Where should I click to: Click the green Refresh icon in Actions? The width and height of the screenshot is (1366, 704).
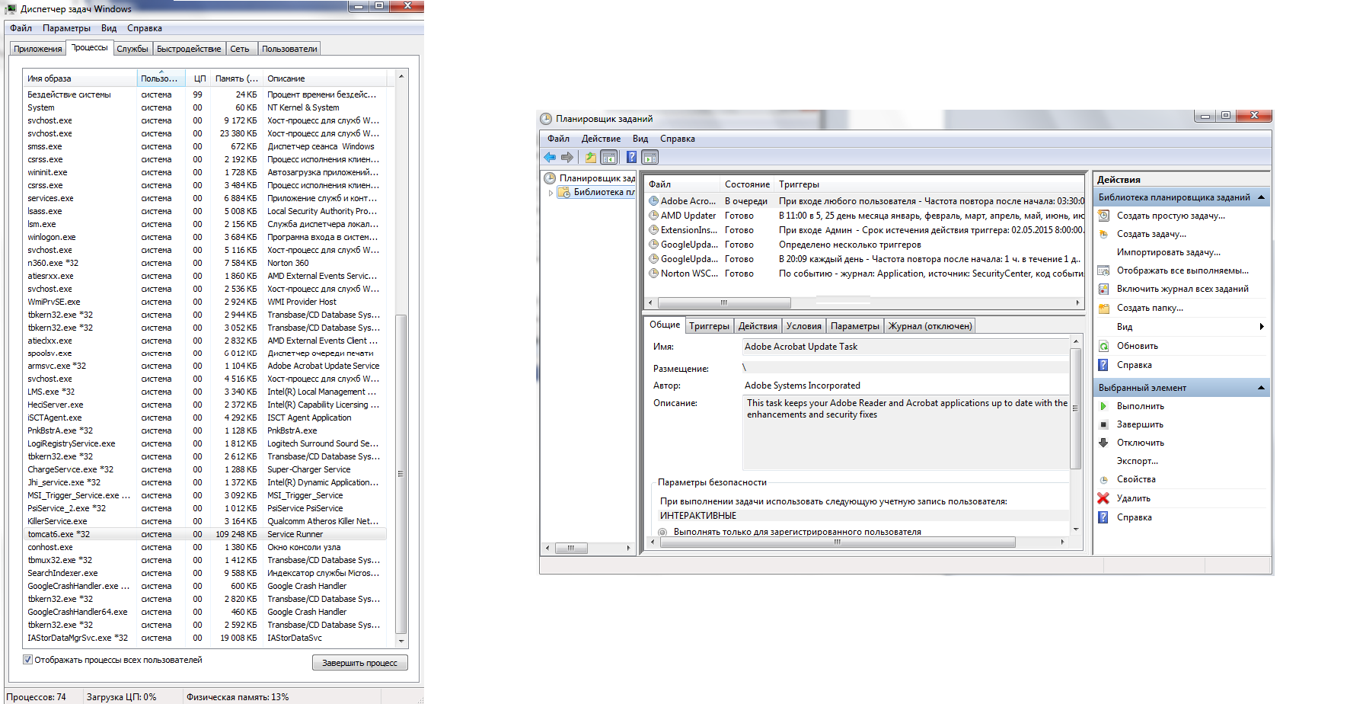[1103, 346]
